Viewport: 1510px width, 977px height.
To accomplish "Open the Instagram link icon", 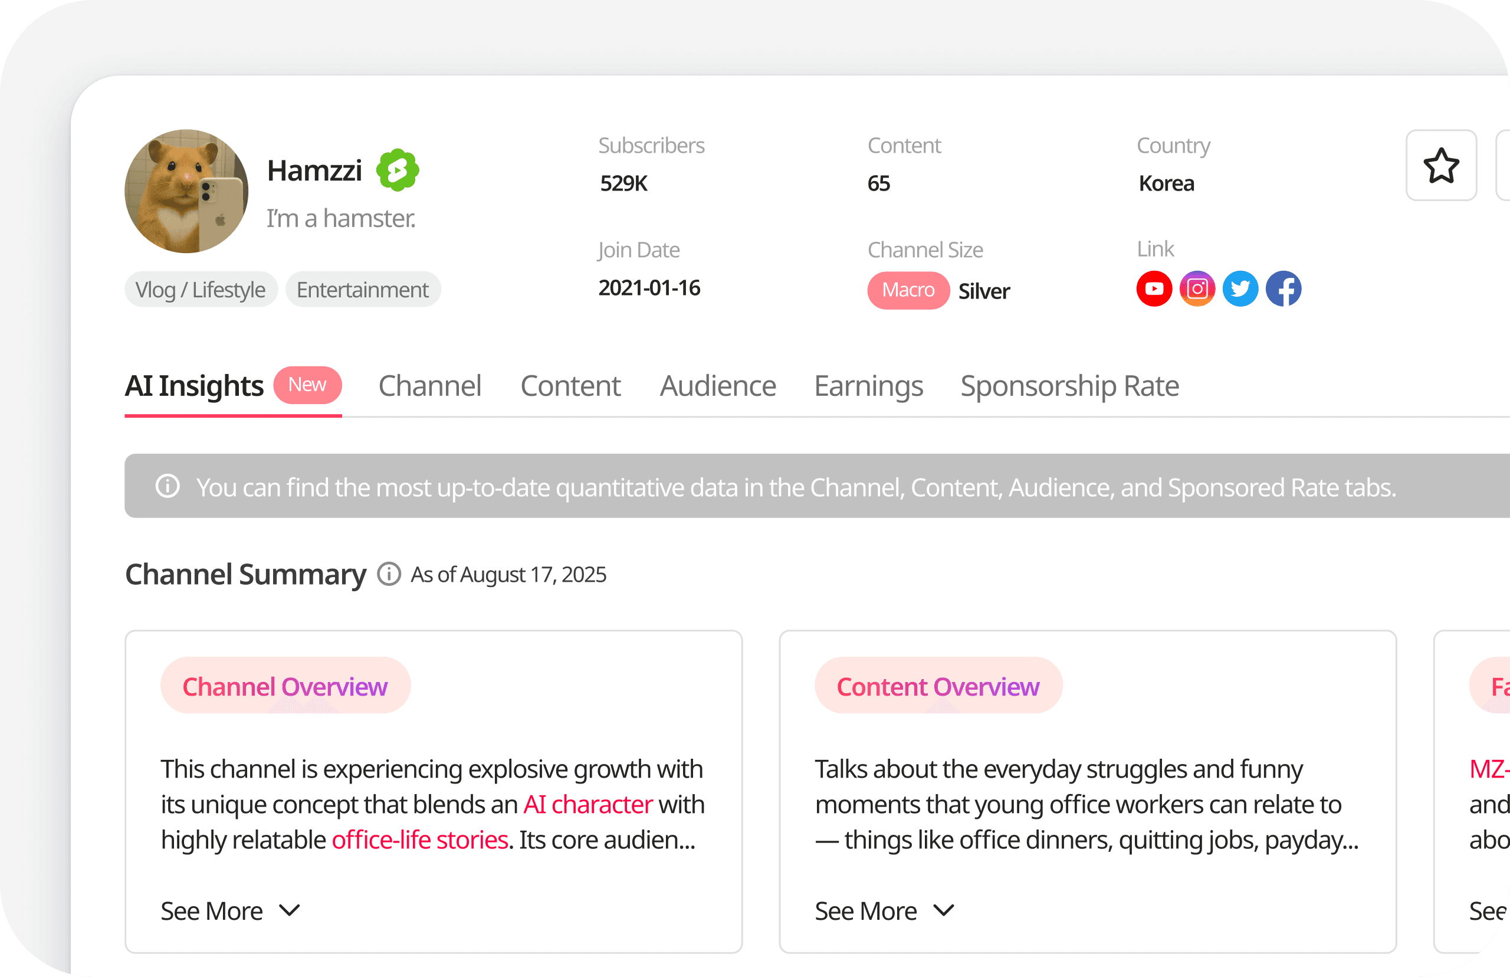I will pos(1197,289).
